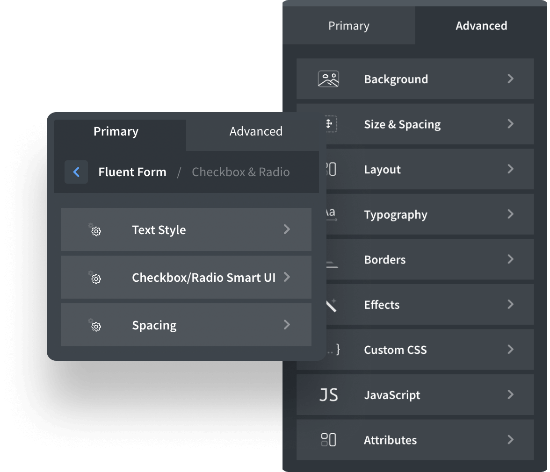Click the Background image icon
The image size is (550, 472).
(x=328, y=79)
